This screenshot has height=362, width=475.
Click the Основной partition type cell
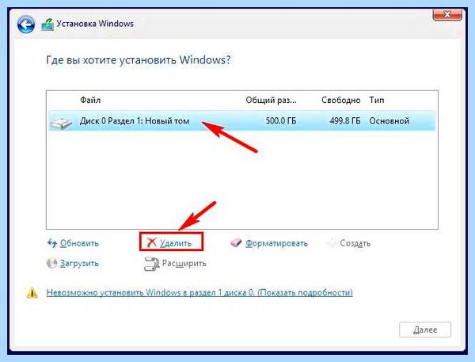click(x=389, y=120)
